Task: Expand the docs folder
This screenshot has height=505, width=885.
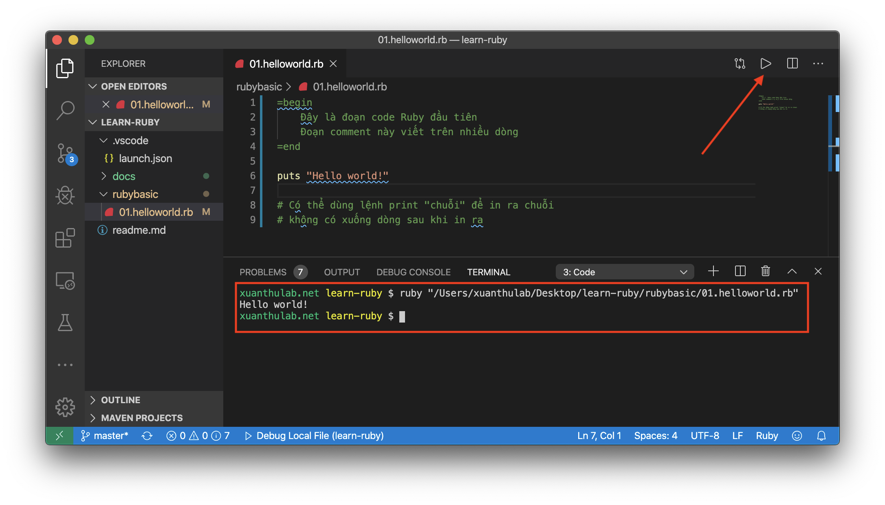Action: pos(124,176)
